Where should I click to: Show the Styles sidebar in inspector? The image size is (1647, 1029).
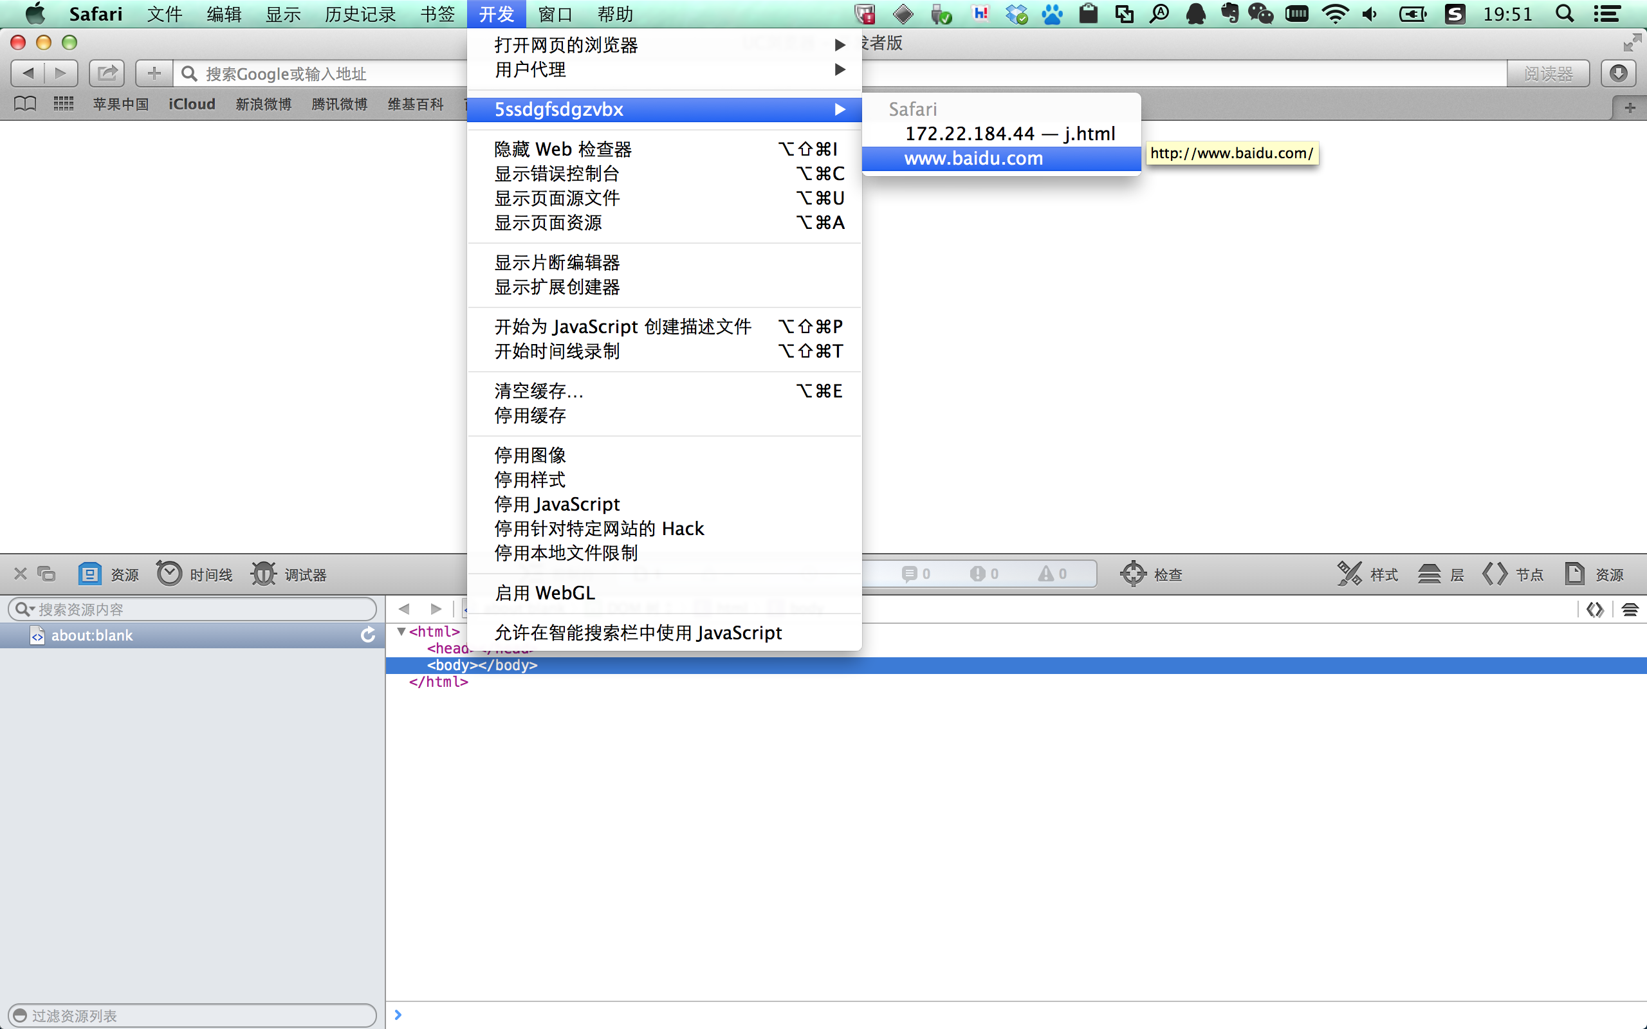coord(1367,574)
